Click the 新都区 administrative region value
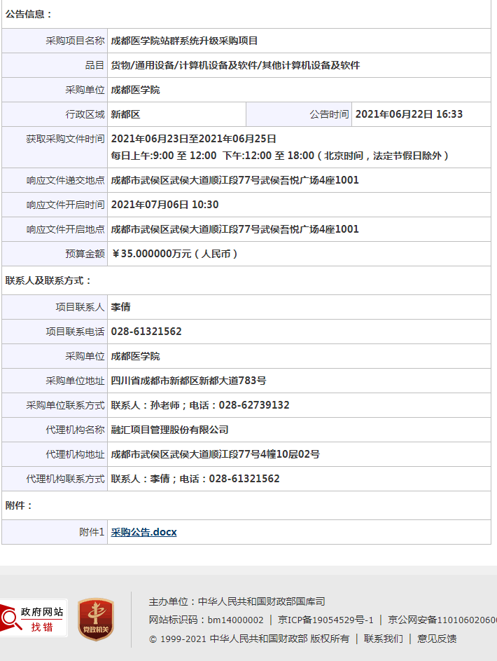Screen dimensions: 497x661 (125, 114)
